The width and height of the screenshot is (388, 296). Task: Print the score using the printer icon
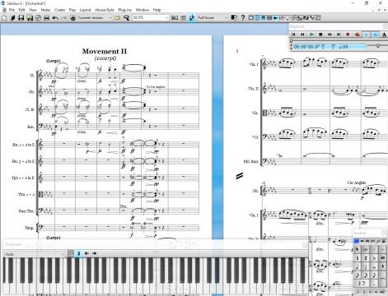47,18
